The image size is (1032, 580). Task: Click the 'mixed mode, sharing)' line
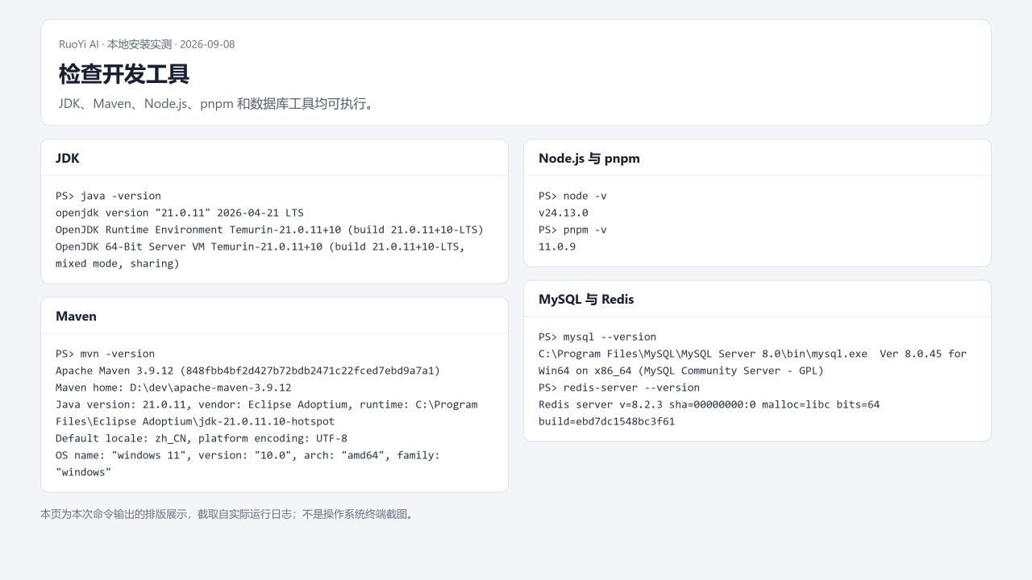click(118, 263)
